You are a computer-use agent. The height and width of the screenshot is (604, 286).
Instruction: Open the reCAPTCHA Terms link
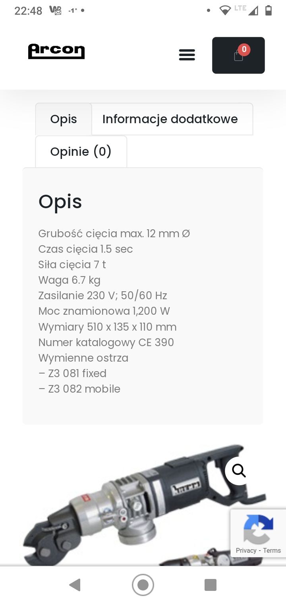(272, 550)
